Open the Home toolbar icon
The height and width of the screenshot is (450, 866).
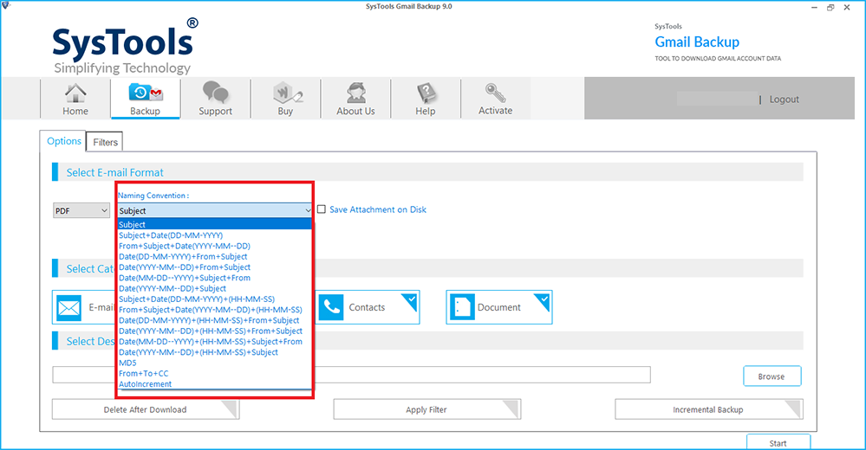click(x=75, y=93)
